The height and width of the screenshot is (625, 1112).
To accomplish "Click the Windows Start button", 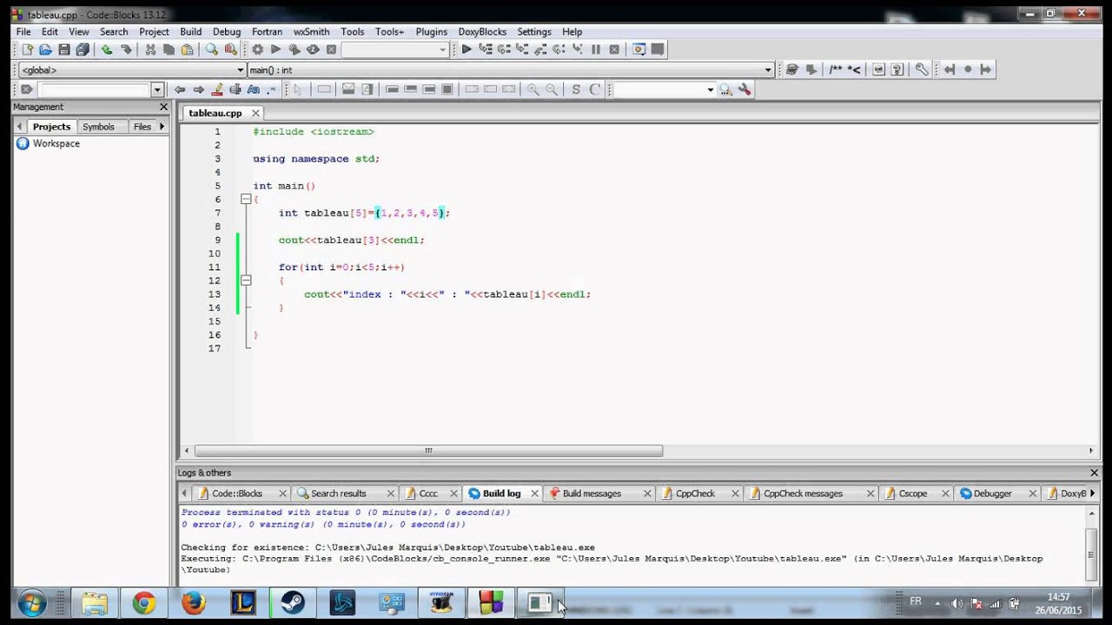I will [30, 603].
